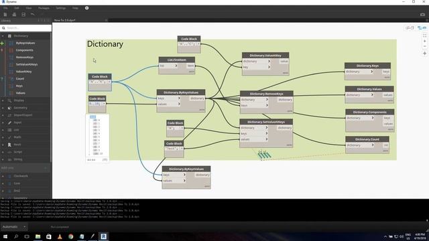Click the Zoom Out canvas button
This screenshot has height=241, width=429.
coord(424,46)
